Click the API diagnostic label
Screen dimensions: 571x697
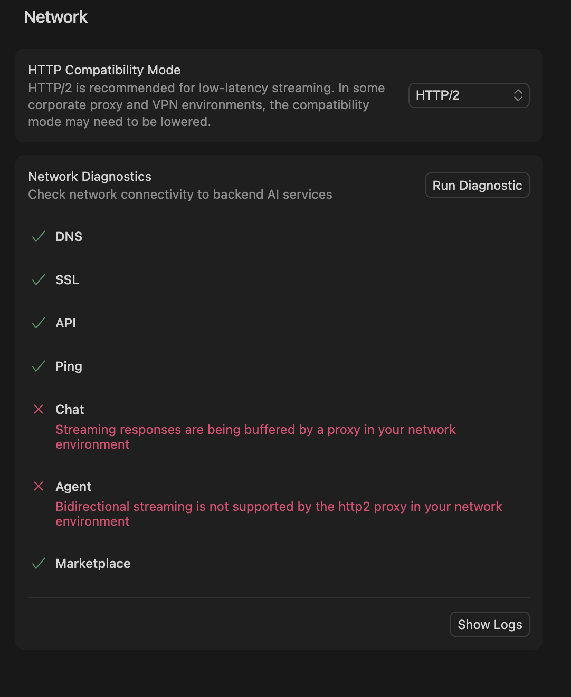pyautogui.click(x=66, y=323)
